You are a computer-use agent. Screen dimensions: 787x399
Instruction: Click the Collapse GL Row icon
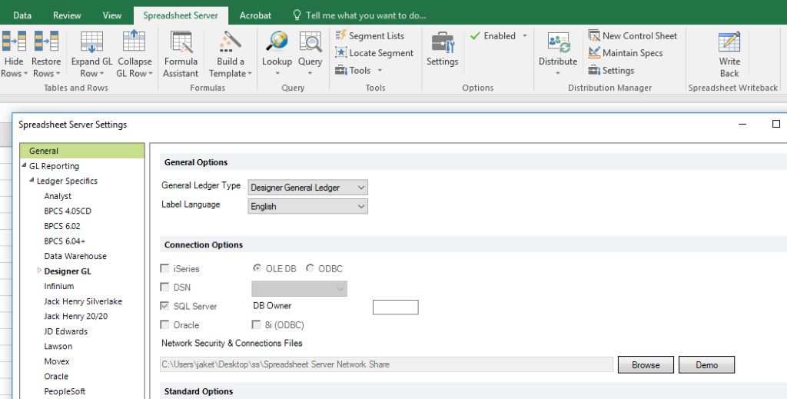click(x=134, y=42)
